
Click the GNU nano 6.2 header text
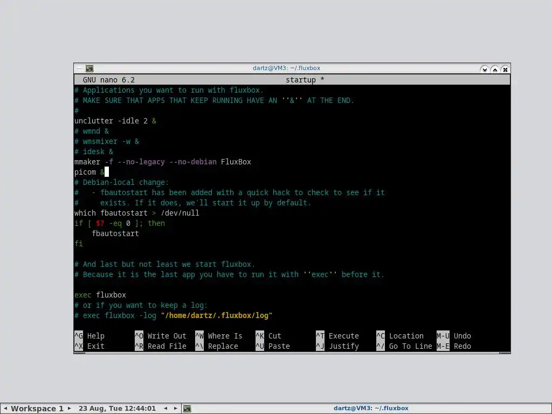[x=109, y=80]
